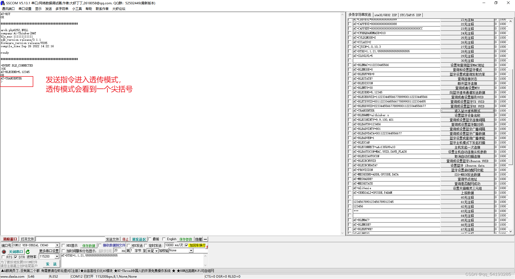Click the 向蓝牙透传通道发送数据 button
515x279 pixels.
[x=467, y=93]
